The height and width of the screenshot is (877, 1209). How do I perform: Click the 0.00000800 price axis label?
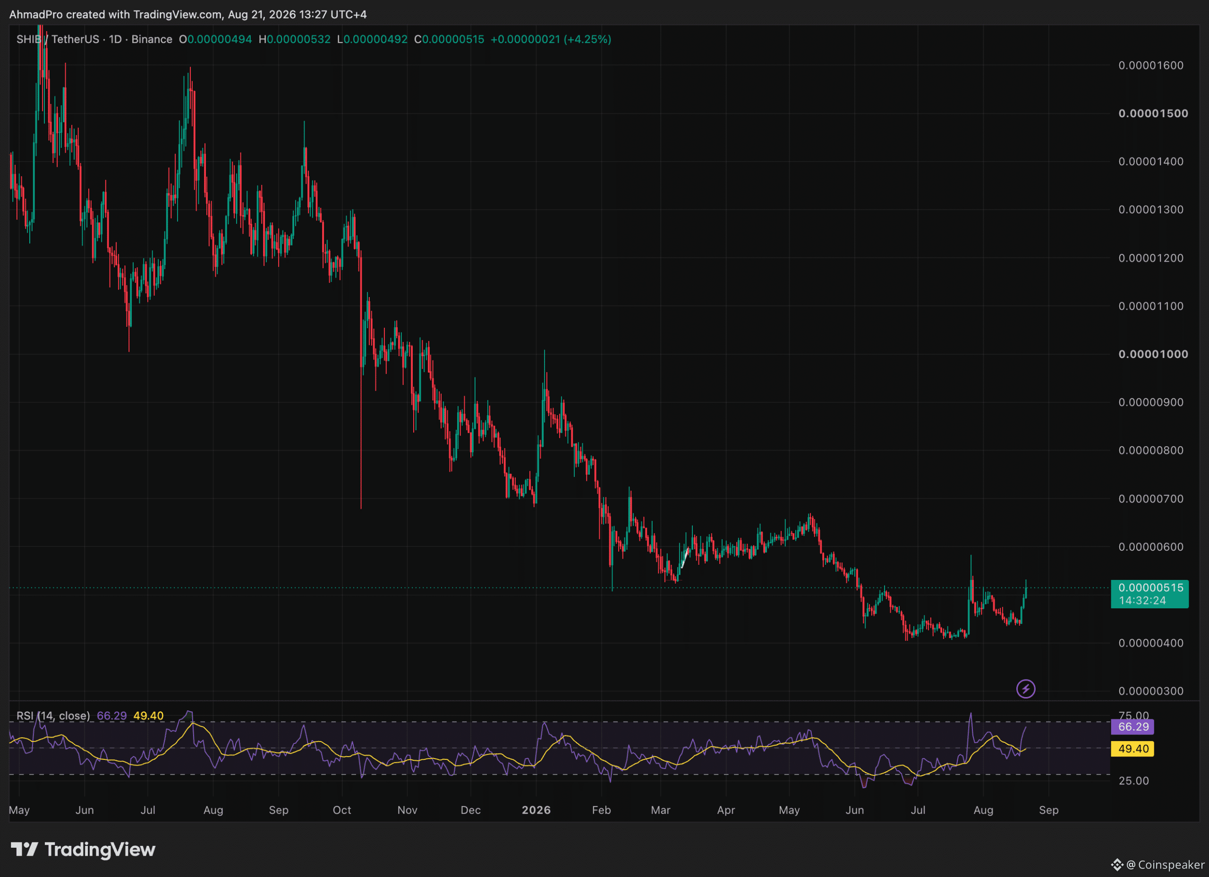1151,451
